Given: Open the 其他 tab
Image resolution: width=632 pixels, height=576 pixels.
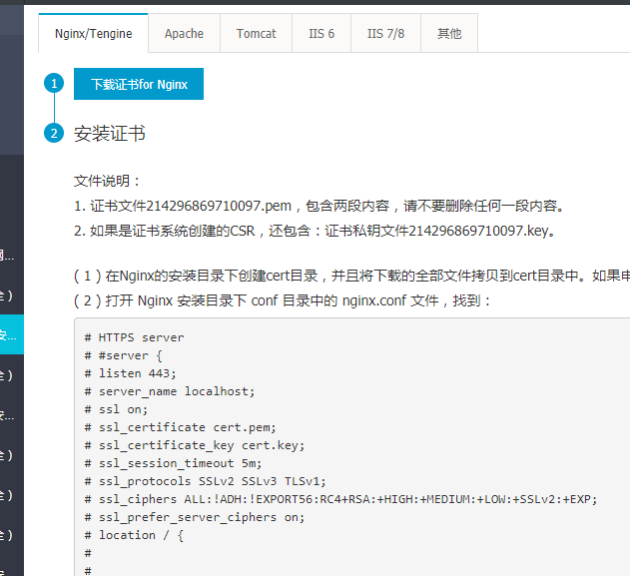Looking at the screenshot, I should 449,34.
